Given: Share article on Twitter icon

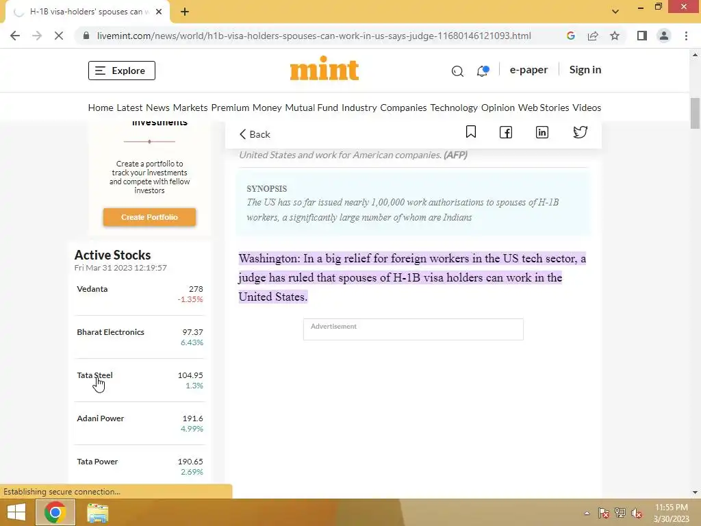Looking at the screenshot, I should (580, 132).
